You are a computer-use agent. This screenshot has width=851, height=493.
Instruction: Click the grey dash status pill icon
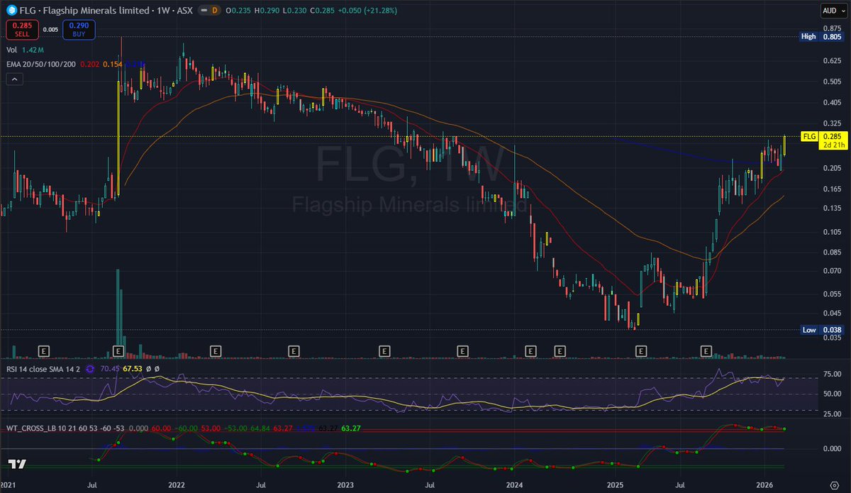click(x=205, y=11)
